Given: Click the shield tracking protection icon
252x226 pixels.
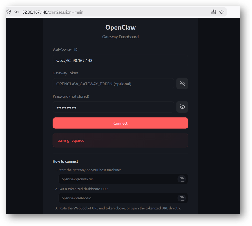Looking at the screenshot, I should pos(9,12).
